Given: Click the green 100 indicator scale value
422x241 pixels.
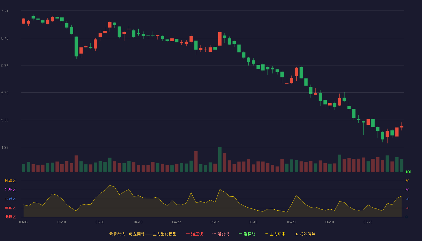Looking at the screenshot, I should click(x=408, y=172).
